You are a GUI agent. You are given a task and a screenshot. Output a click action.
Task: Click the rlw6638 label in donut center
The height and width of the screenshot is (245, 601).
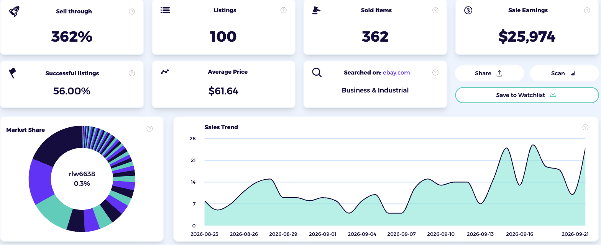coord(82,174)
